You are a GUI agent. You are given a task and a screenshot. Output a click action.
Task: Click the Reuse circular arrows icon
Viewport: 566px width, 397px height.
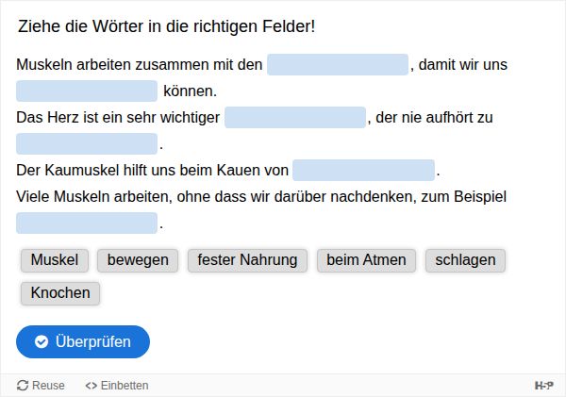point(23,385)
